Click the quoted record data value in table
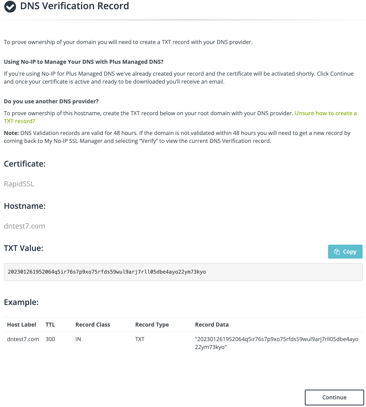This screenshot has height=407, width=366. pyautogui.click(x=277, y=343)
